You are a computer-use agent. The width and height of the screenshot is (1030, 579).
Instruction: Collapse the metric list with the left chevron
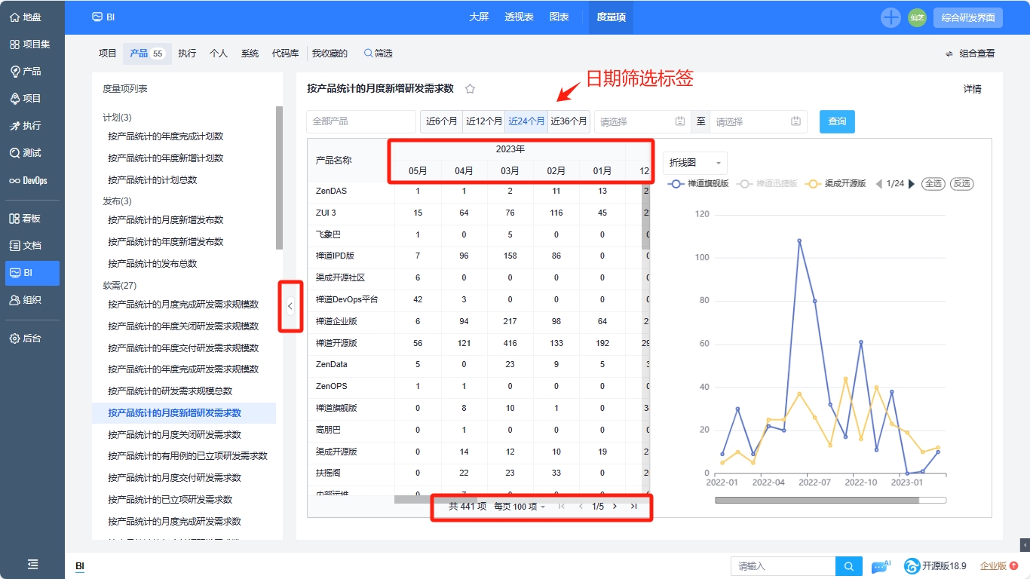(x=290, y=306)
